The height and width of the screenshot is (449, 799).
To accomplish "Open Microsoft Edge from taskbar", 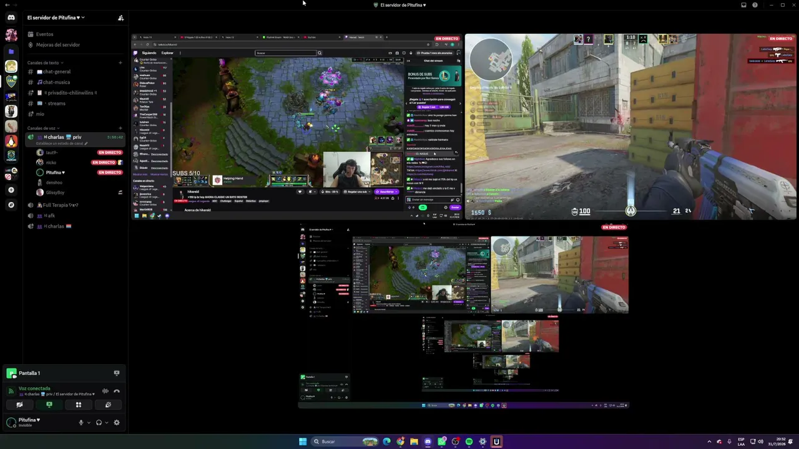I will [387, 442].
